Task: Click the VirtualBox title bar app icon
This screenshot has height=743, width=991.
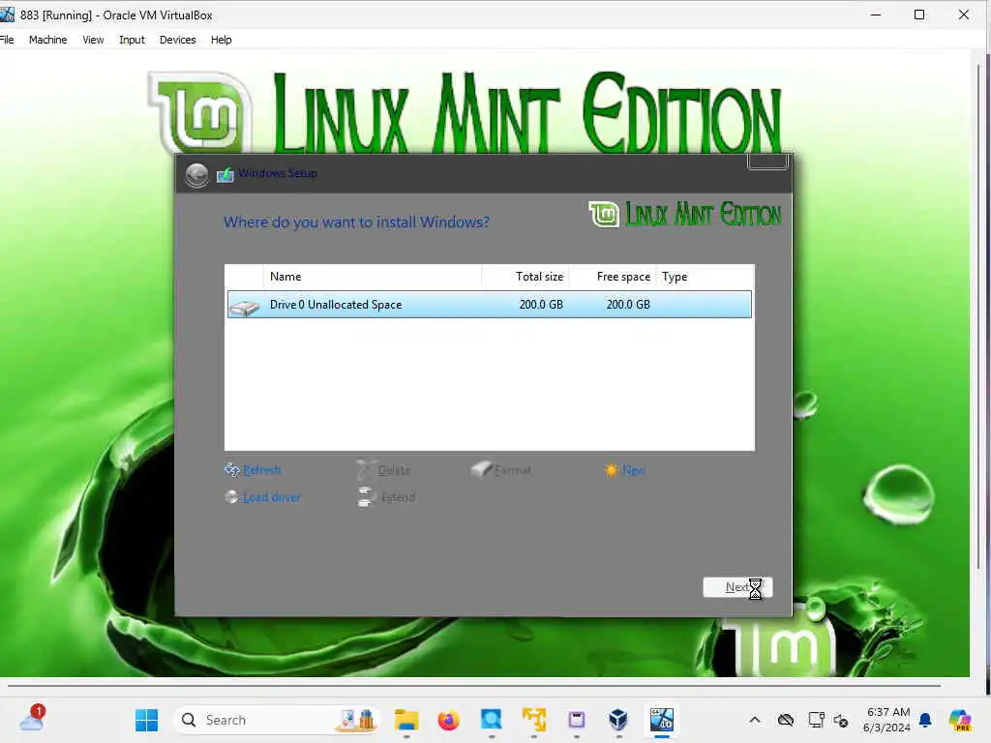Action: tap(7, 15)
